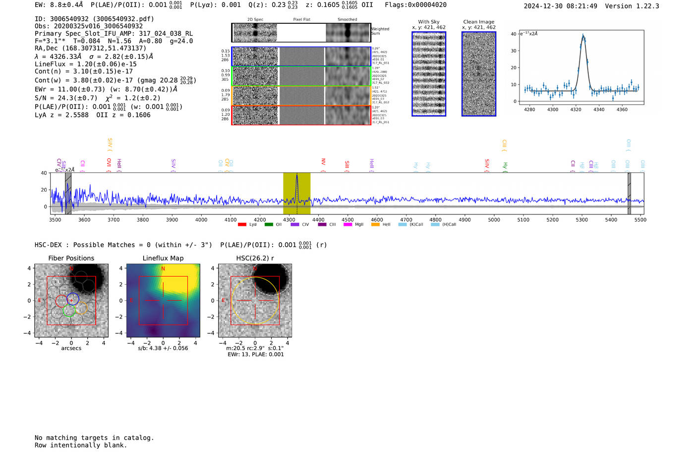Open the HSC(26.2) r image
The height and width of the screenshot is (472, 694).
(255, 301)
